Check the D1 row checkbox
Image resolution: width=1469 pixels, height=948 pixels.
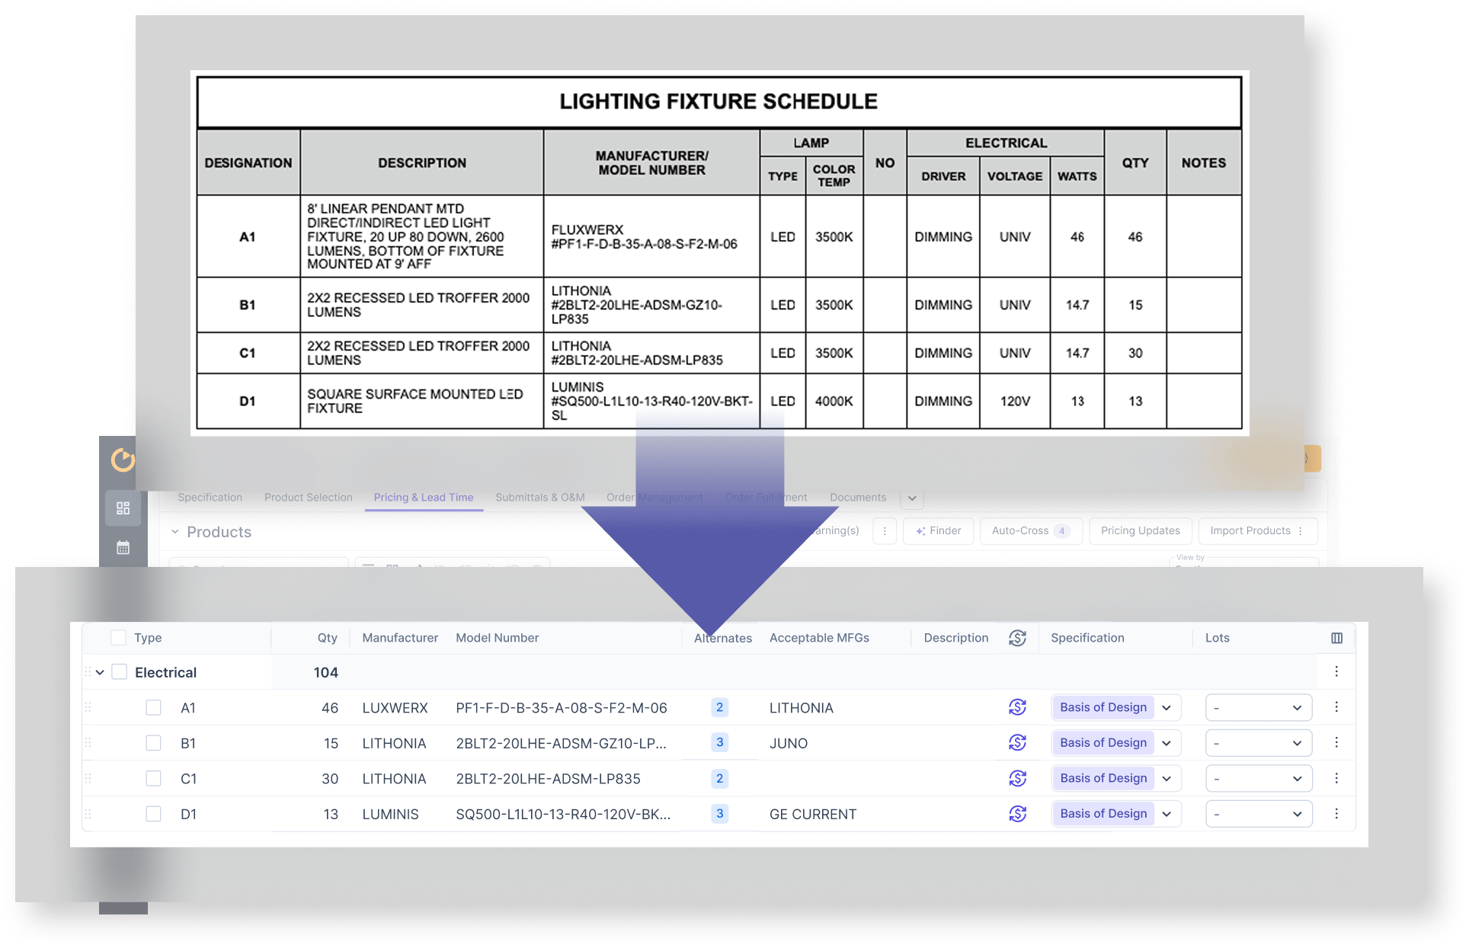point(153,814)
